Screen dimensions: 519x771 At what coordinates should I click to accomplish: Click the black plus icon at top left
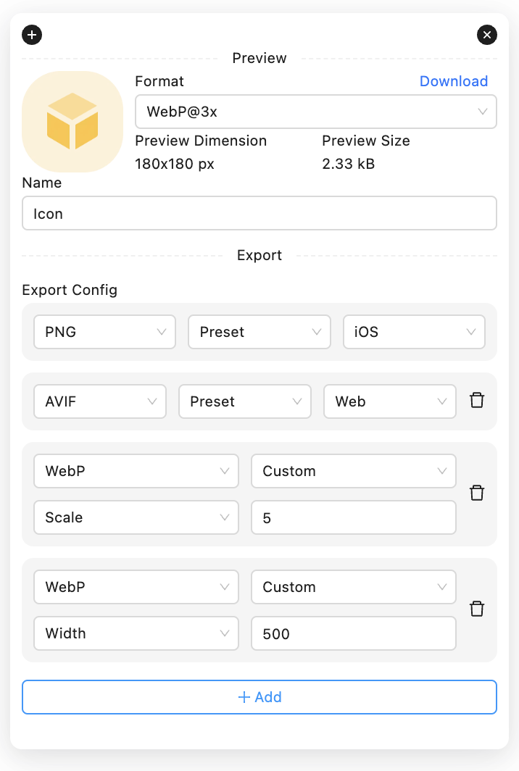pyautogui.click(x=32, y=35)
